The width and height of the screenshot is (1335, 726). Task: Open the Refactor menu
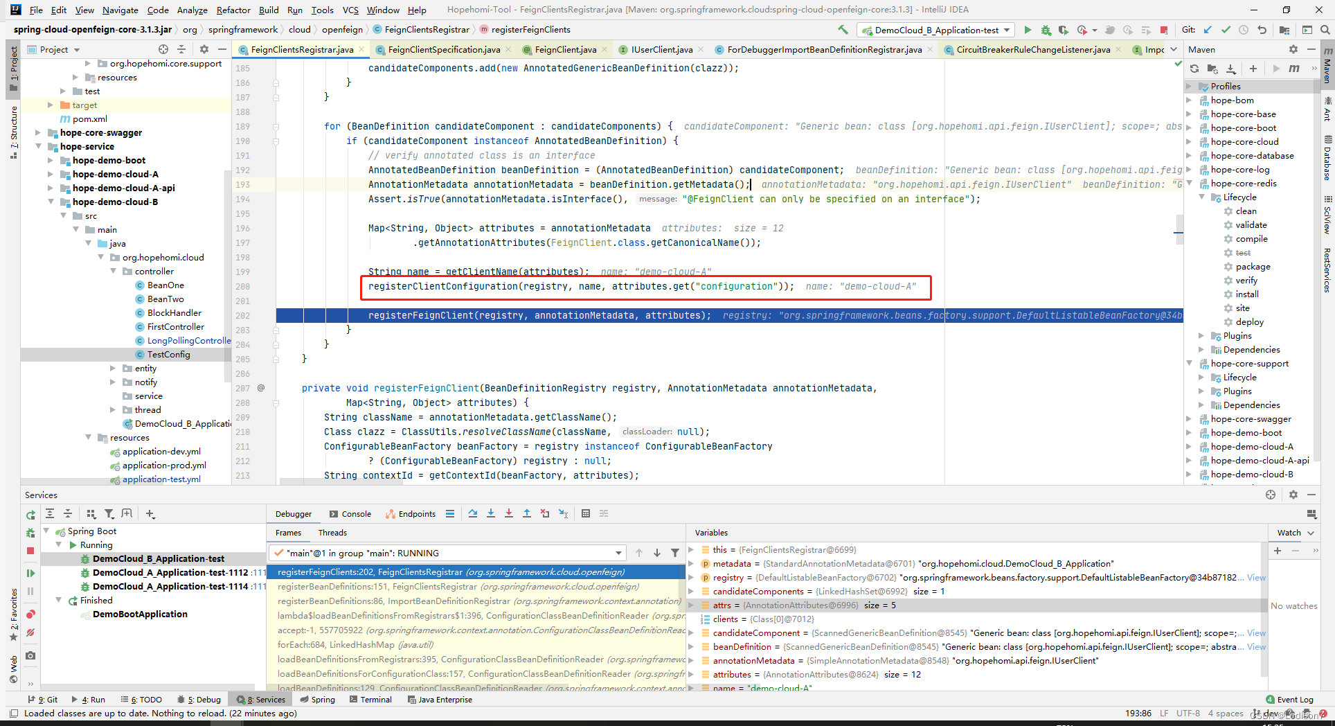[233, 10]
